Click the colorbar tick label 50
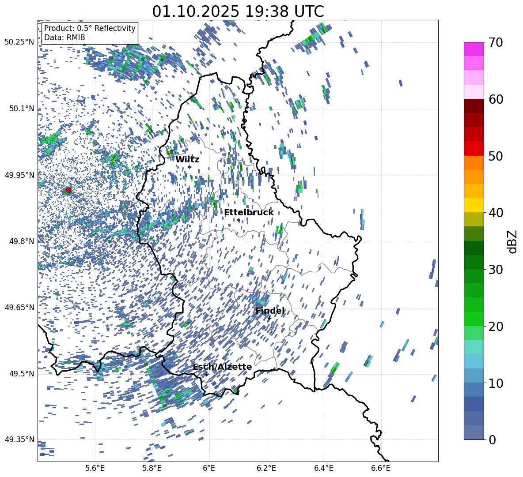Viewport: 523px width, 477px height. pyautogui.click(x=496, y=156)
